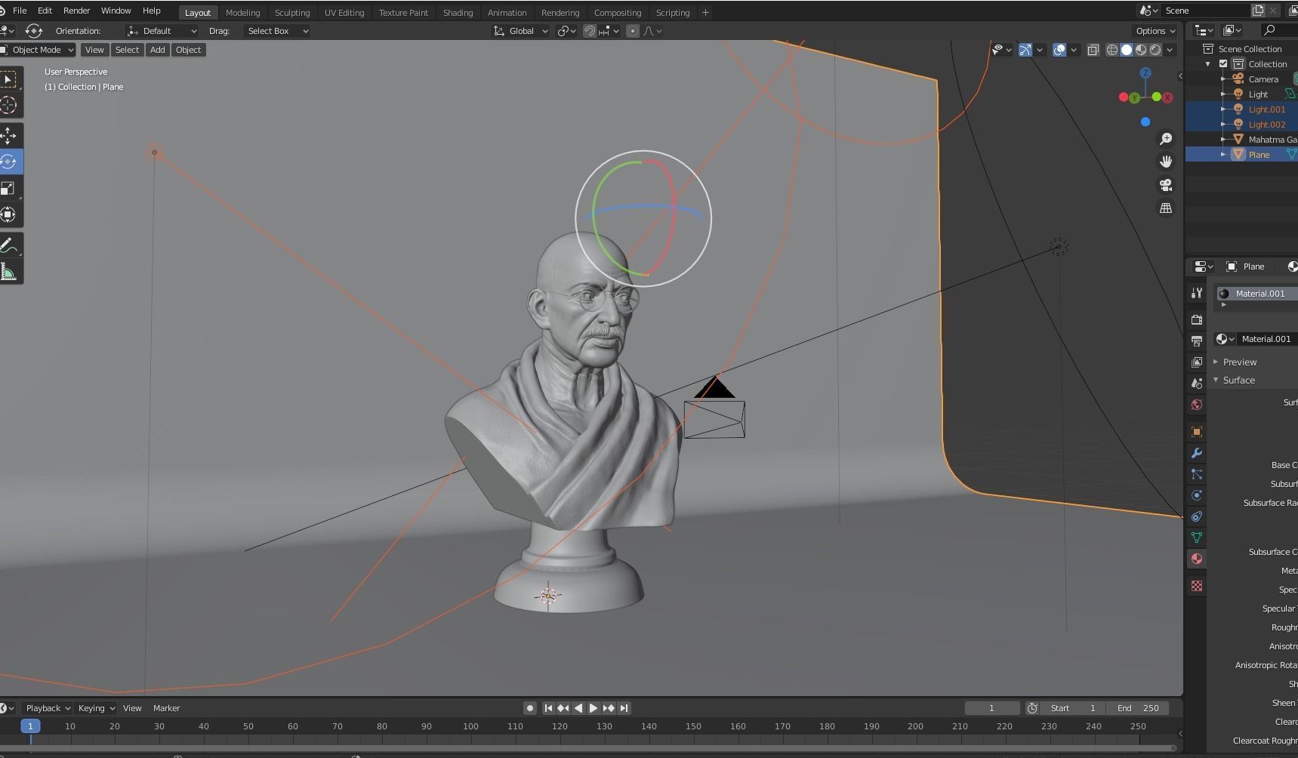The image size is (1298, 758).
Task: Switch to the Modeling workspace tab
Action: coord(242,13)
